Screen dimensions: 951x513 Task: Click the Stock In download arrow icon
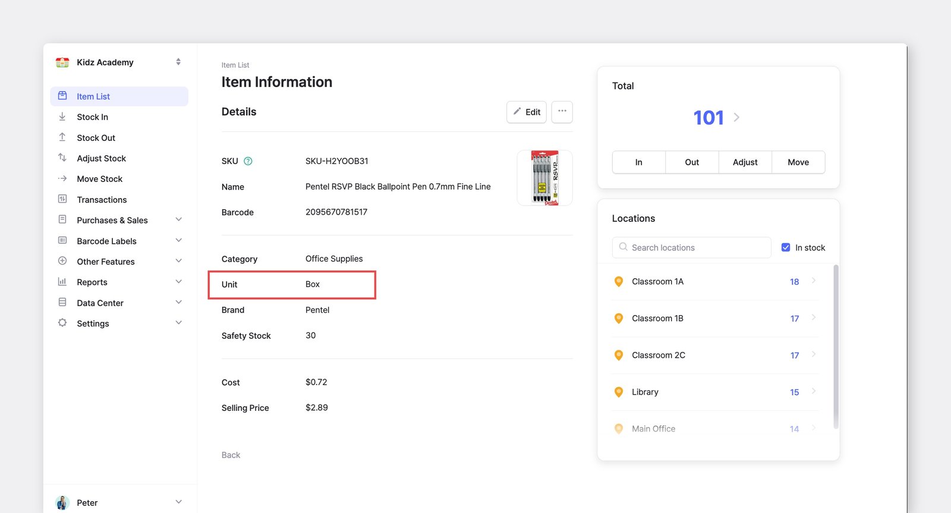pos(62,117)
